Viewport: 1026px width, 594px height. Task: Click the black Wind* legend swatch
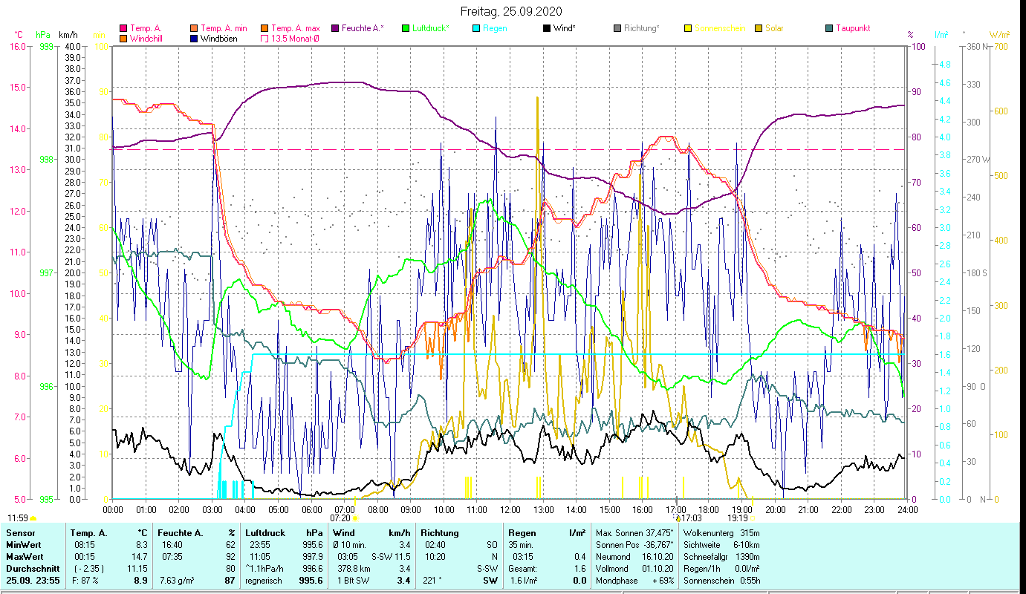[547, 29]
